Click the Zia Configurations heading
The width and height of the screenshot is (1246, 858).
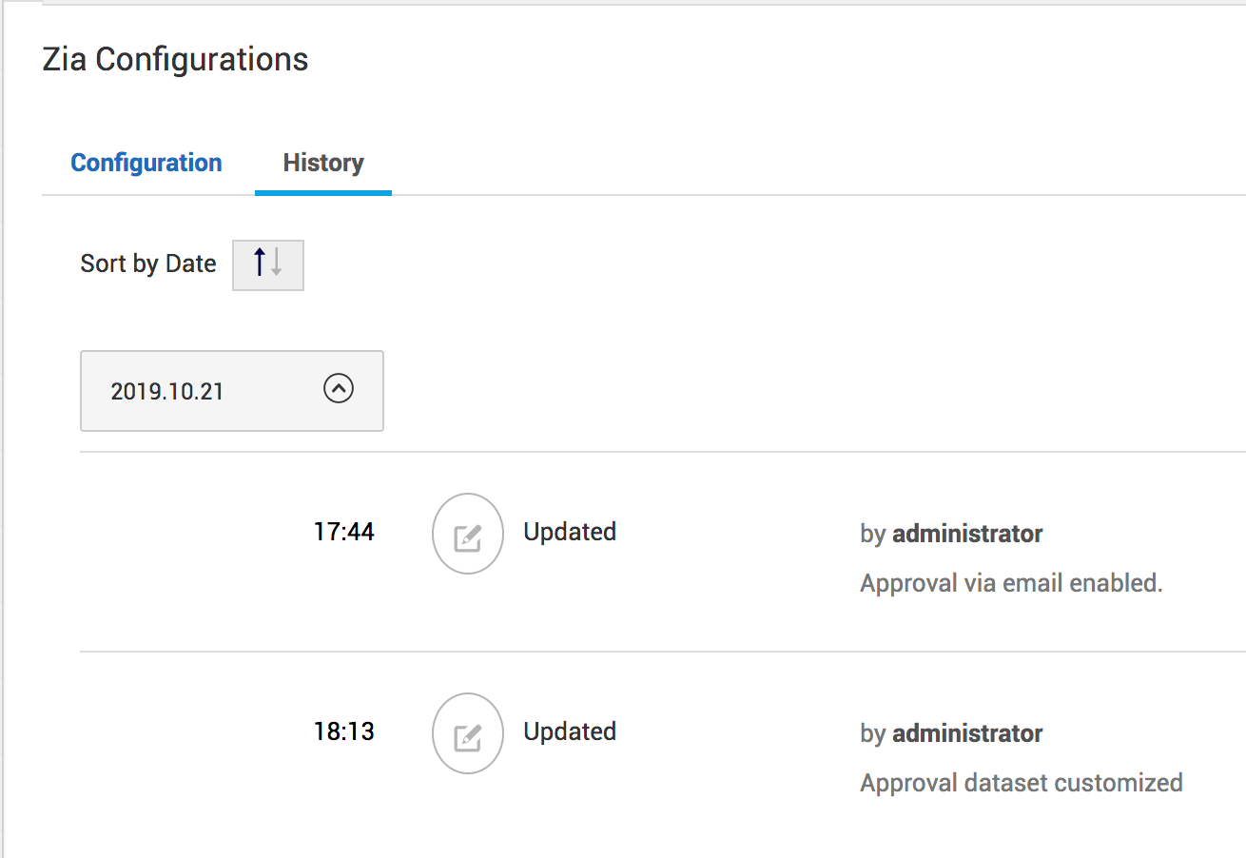pos(176,59)
